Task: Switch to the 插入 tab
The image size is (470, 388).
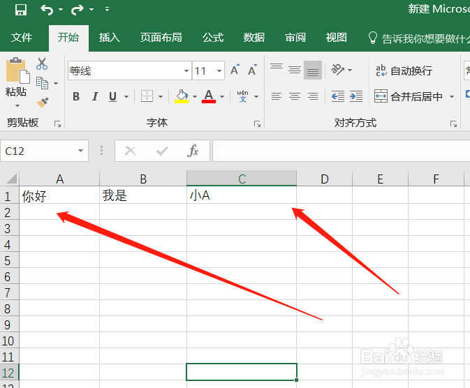Action: click(x=110, y=38)
